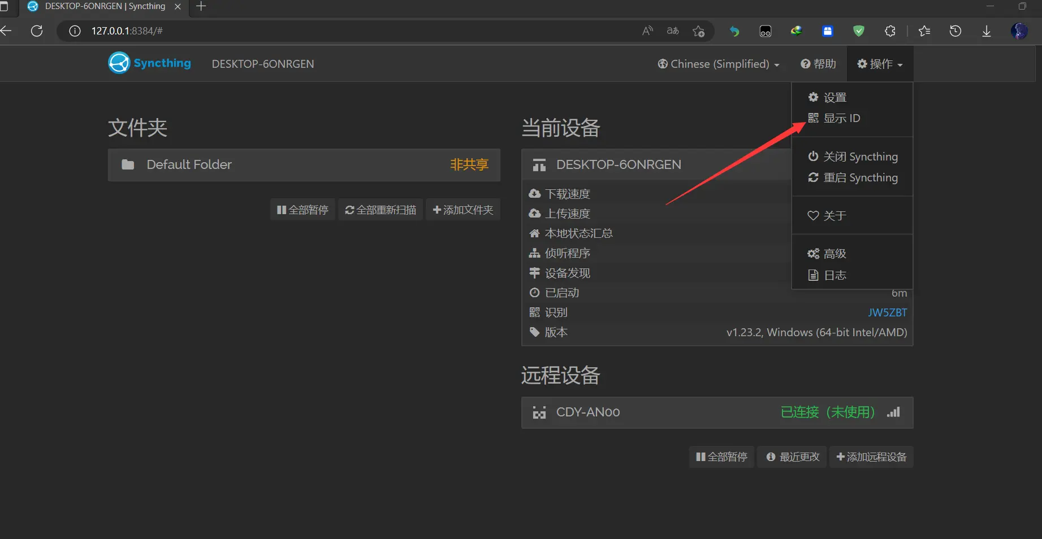
Task: Click the 非共享 unshared status label
Action: tap(469, 164)
